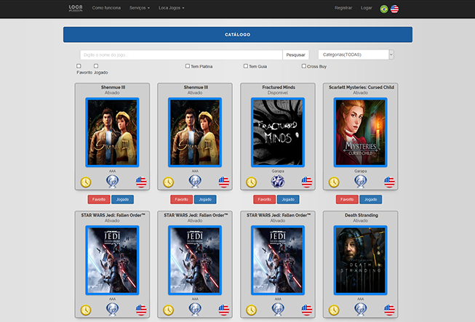475x322 pixels.
Task: Click the clock icon on second Shenmue III card
Action: click(x=169, y=182)
